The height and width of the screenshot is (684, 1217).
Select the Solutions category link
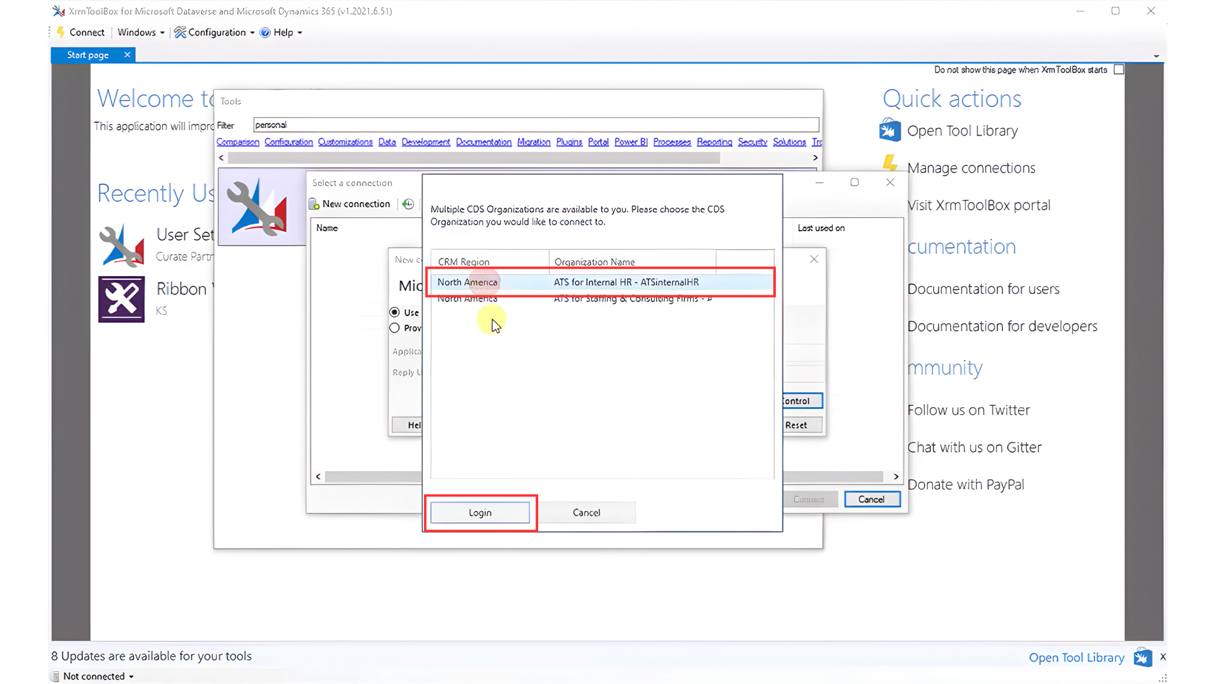[x=789, y=142]
